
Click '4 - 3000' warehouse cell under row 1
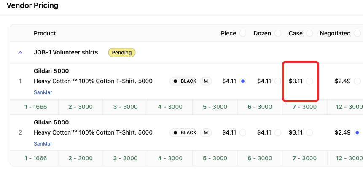pyautogui.click(x=170, y=107)
